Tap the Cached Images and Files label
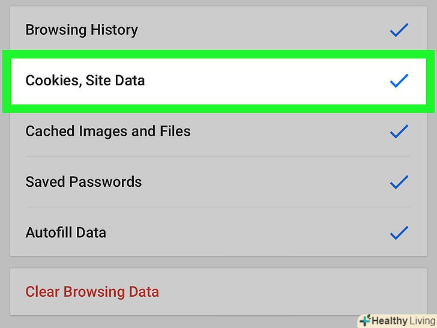The image size is (437, 328). pos(108,131)
